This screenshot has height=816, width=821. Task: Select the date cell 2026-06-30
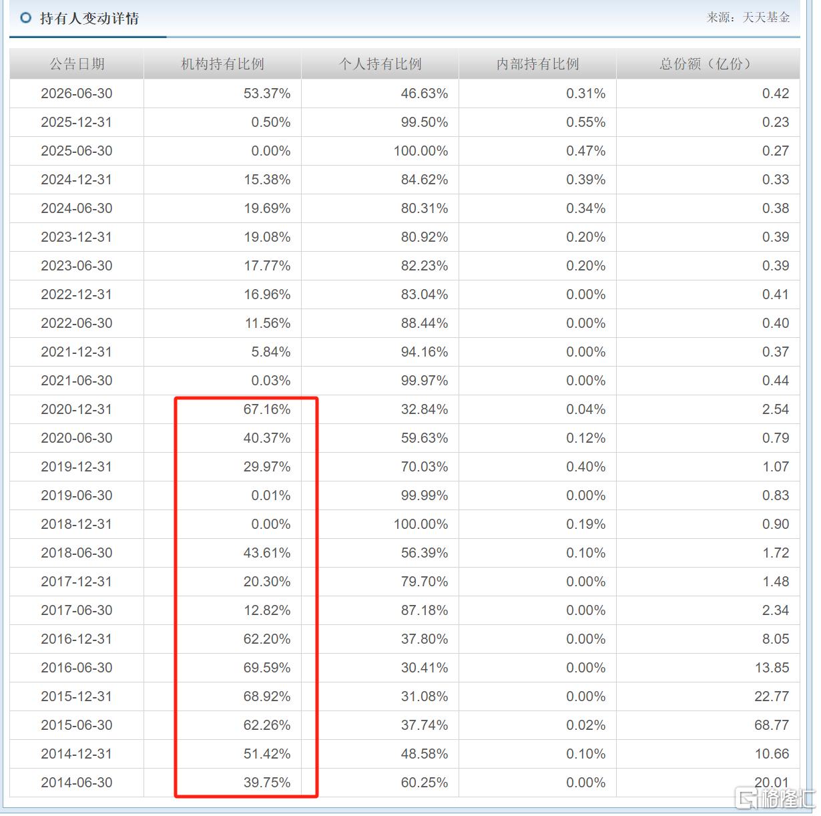pos(77,93)
